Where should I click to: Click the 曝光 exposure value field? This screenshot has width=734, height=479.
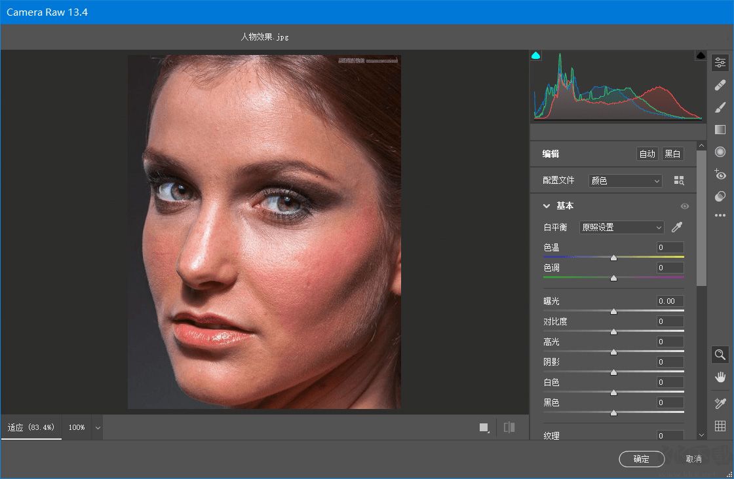669,301
